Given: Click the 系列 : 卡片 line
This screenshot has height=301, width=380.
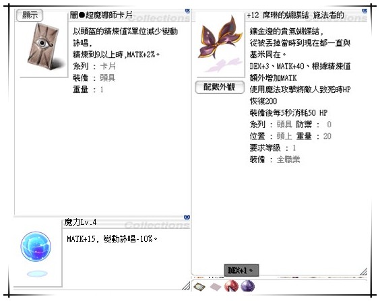Looking at the screenshot, I should 94,66.
